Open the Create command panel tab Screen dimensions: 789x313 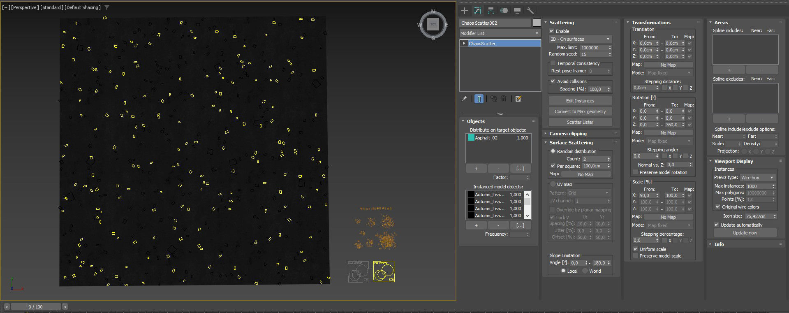pyautogui.click(x=465, y=11)
